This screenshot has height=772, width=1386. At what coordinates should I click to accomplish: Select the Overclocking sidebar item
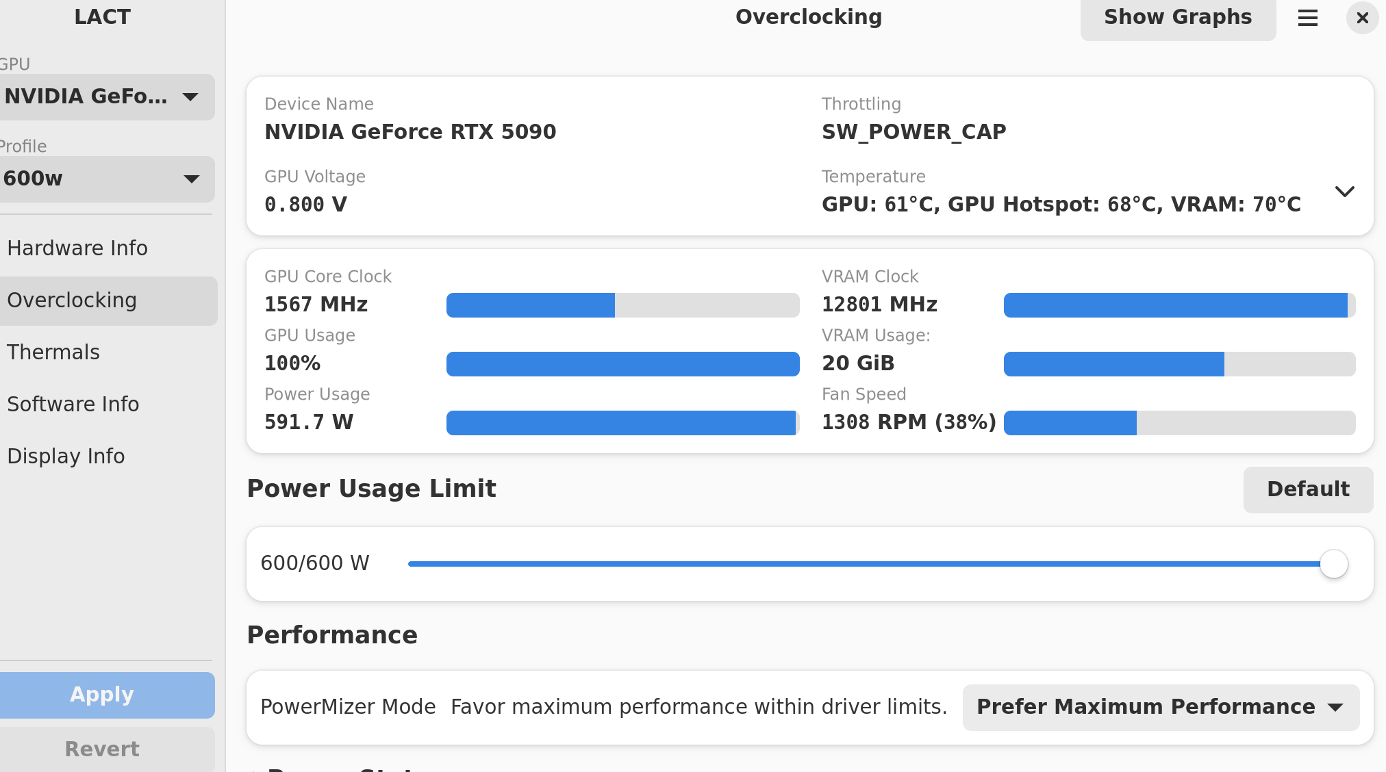(108, 300)
